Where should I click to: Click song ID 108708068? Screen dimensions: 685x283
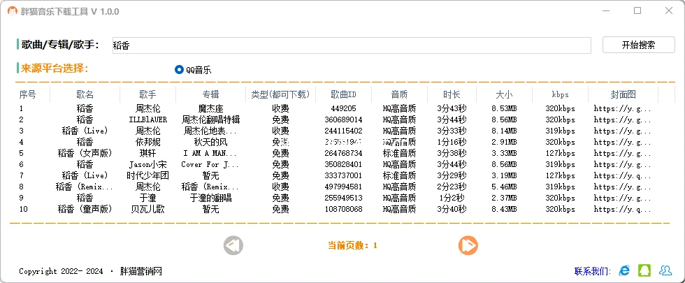click(x=343, y=210)
